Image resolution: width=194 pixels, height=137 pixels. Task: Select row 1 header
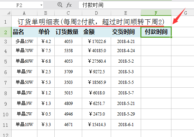(x=6, y=21)
